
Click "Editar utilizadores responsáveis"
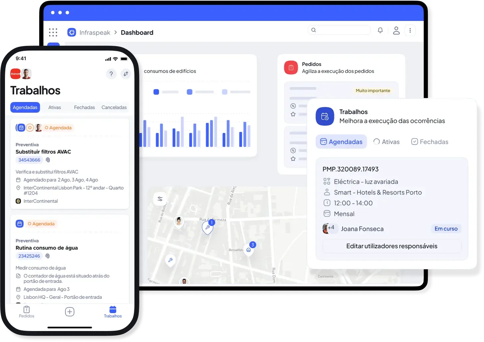392,246
